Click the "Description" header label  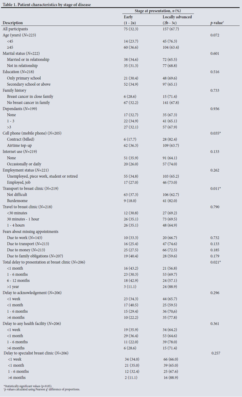[13, 23]
